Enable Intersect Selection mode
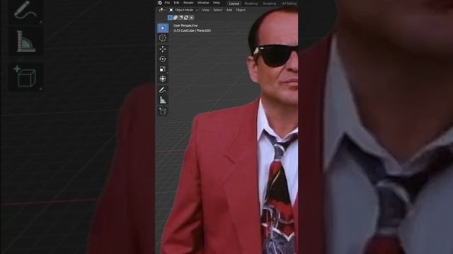The height and width of the screenshot is (254, 453). [x=191, y=18]
